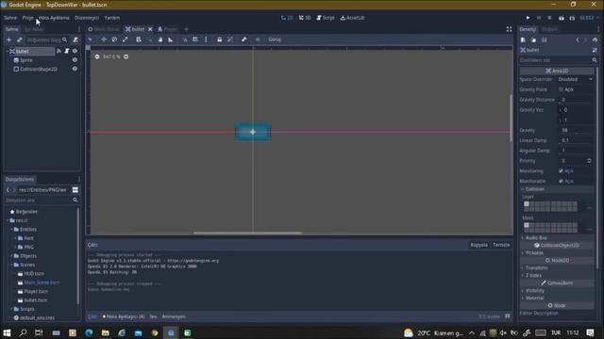The height and width of the screenshot is (339, 604).
Task: Click the Inspector tools icon beside bullet
Action: tap(595, 50)
